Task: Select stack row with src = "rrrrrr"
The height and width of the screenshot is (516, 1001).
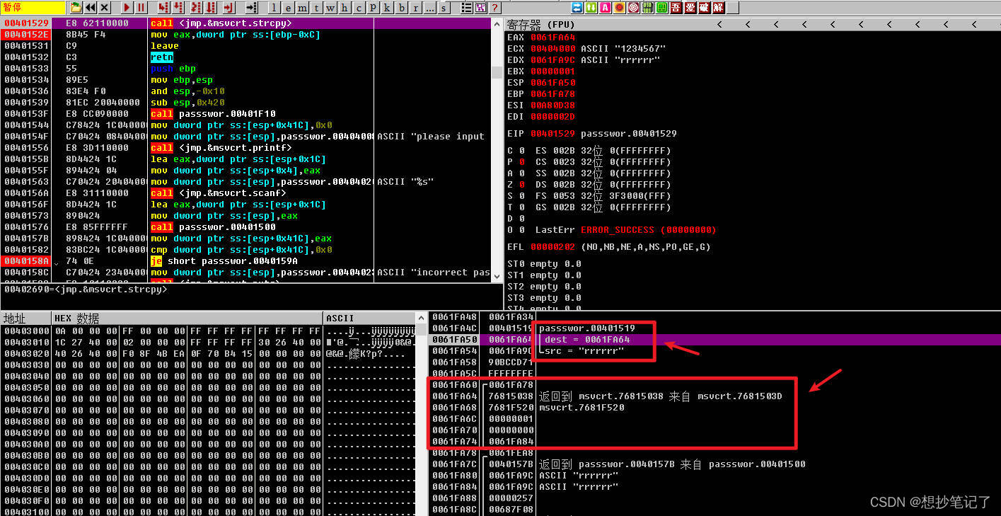Action: coord(714,351)
